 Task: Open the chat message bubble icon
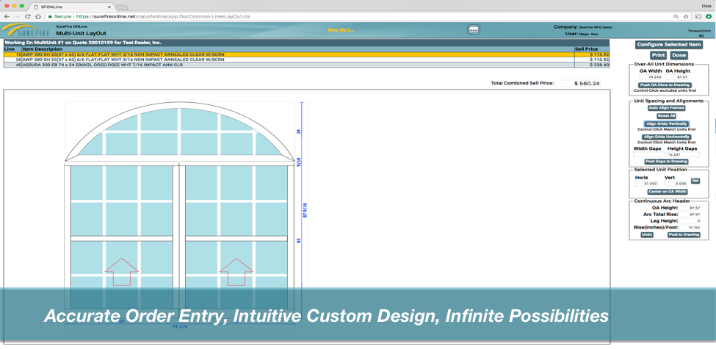pos(474,29)
